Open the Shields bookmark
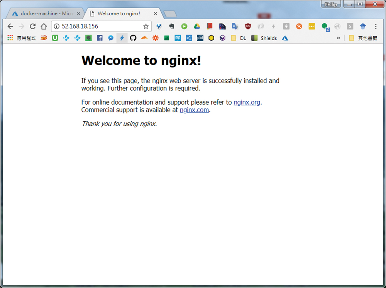Screen dimensions: 386x288 point(264,38)
